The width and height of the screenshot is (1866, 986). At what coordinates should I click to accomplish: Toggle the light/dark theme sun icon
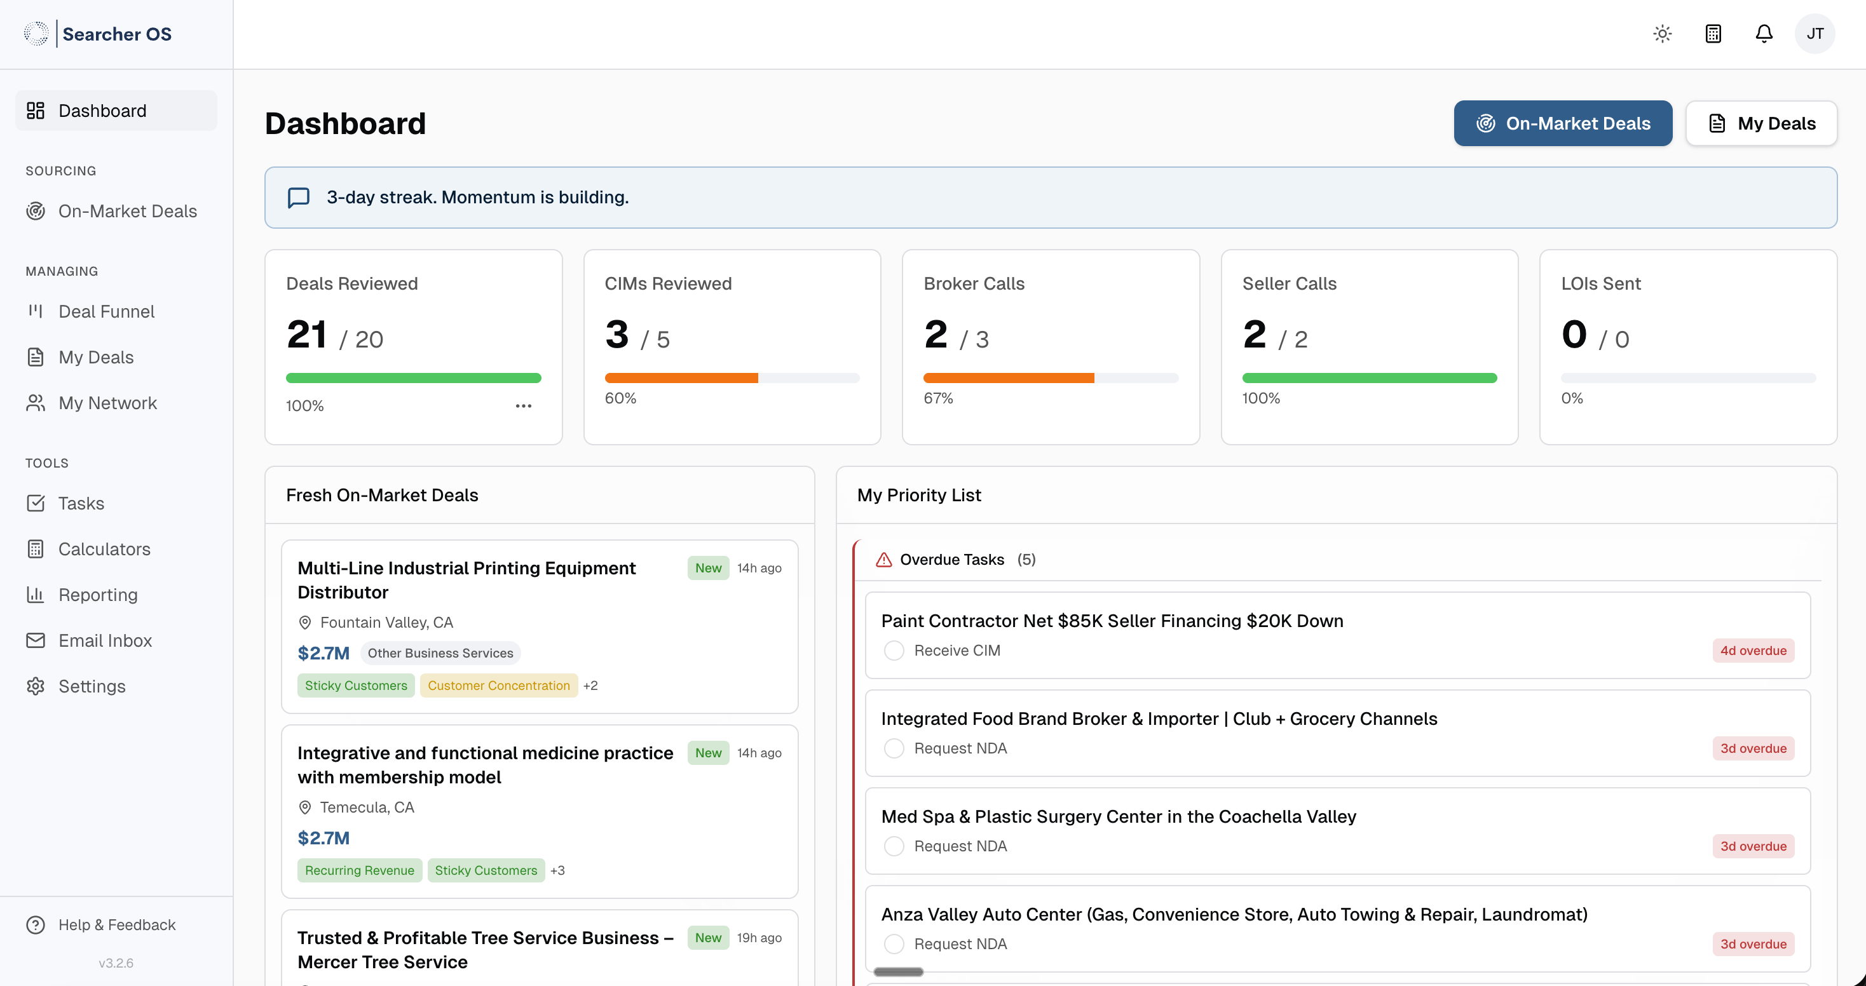(1662, 34)
